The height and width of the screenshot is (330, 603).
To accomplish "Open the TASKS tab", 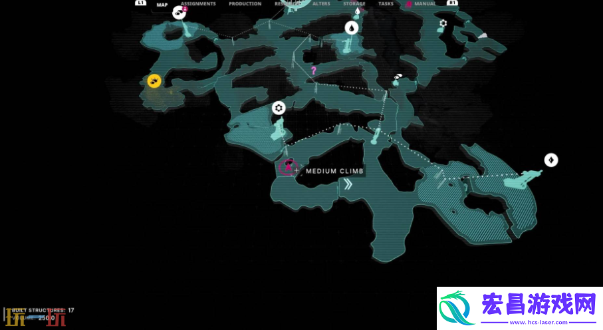I will [x=386, y=4].
